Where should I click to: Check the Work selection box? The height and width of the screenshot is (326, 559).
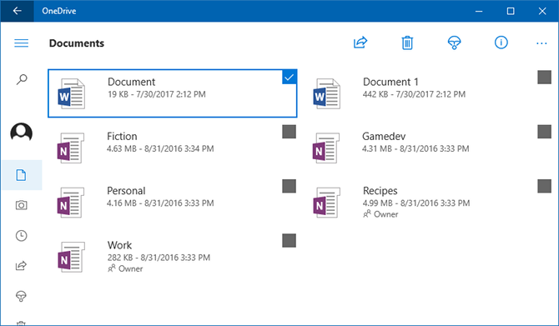[x=290, y=240]
